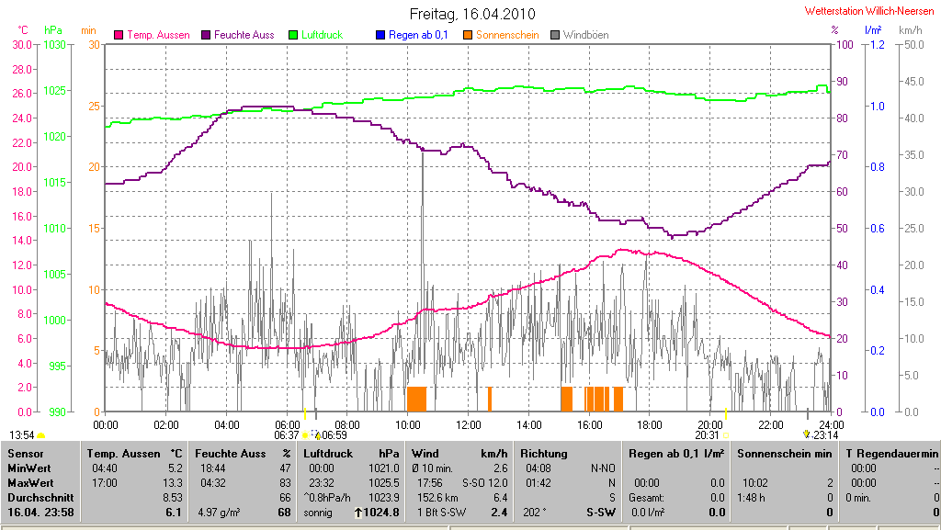Click the blue Regen ab 0,1 legend swatch

(380, 36)
